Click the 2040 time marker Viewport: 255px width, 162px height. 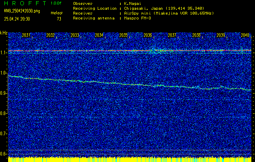click(245, 35)
